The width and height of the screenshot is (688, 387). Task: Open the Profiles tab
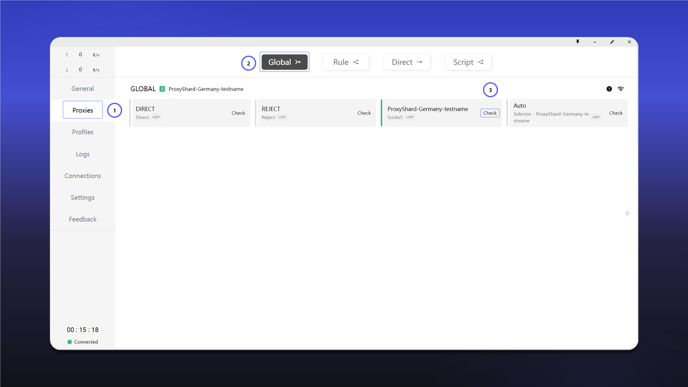coord(83,132)
